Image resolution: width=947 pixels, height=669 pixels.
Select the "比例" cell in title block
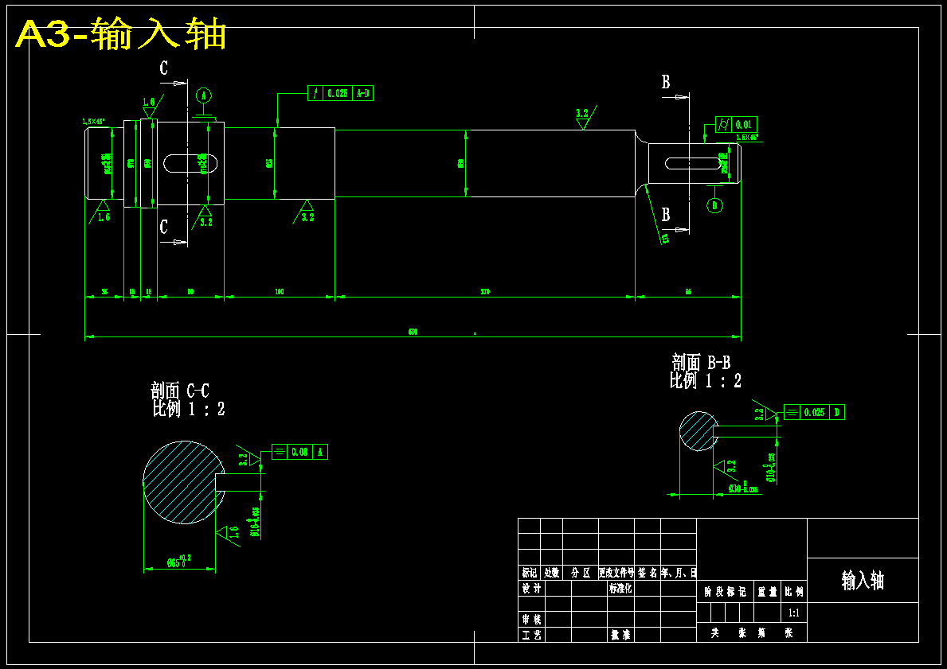[794, 592]
